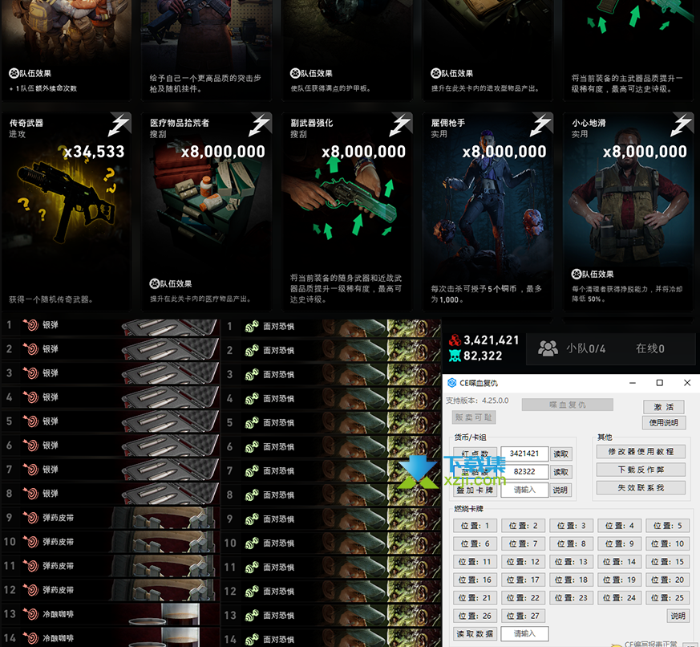Viewport: 700px width, 647px height.
Task: Focus the 3421421 value field
Action: 524,454
